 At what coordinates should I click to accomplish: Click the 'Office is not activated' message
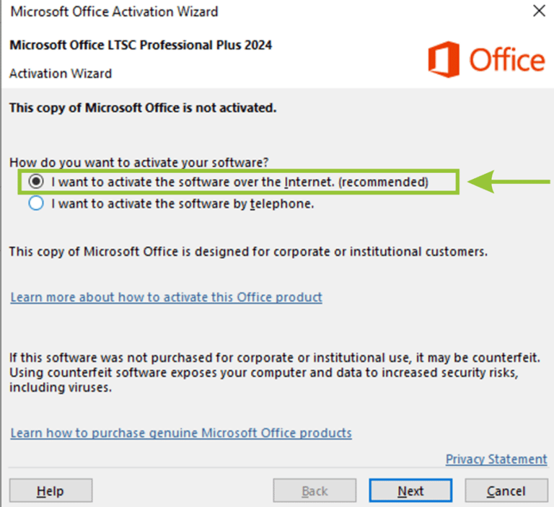click(x=143, y=107)
